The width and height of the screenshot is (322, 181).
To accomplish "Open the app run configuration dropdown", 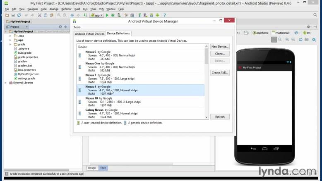I will (x=97, y=15).
